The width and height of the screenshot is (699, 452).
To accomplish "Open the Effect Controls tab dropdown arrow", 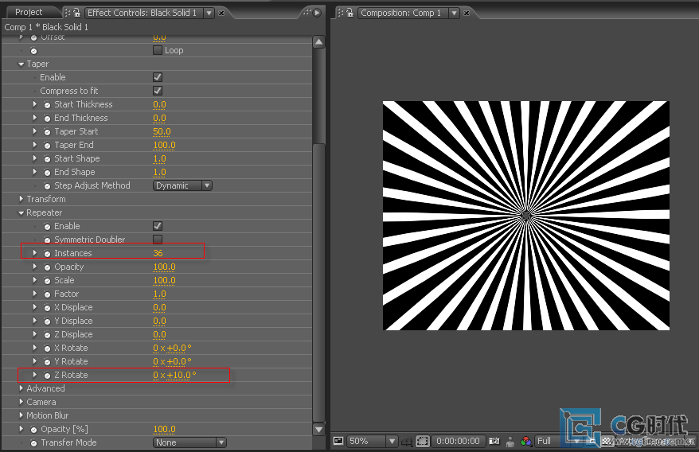I will pos(209,13).
